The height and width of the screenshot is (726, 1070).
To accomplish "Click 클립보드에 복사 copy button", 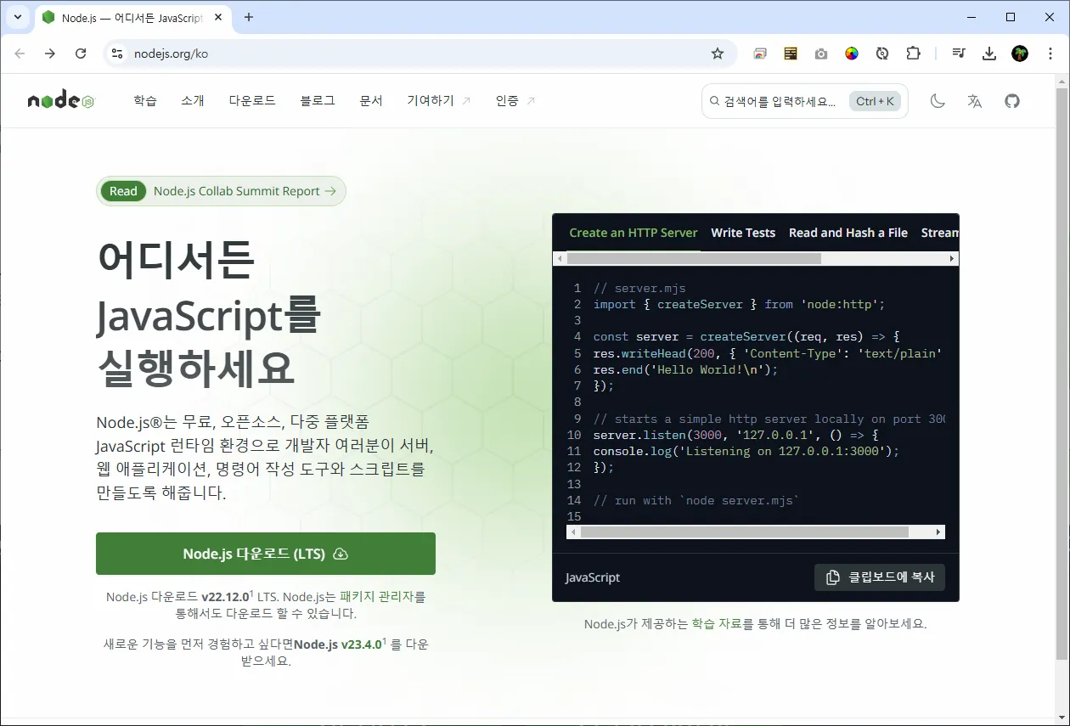I will (880, 577).
